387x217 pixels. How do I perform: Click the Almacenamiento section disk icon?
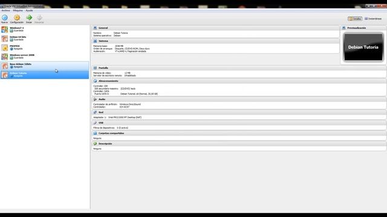[x=95, y=81]
